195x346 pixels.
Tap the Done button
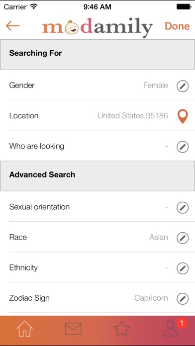coord(177,26)
